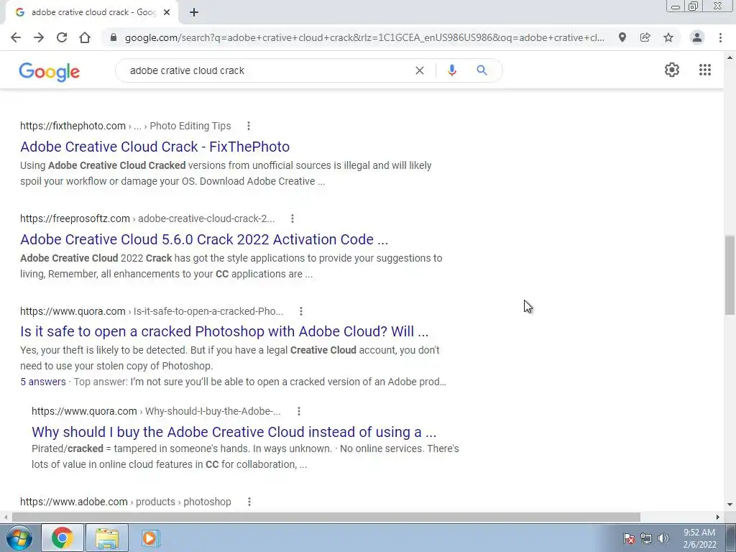Open Google quick settings gear
This screenshot has height=552, width=736.
[x=672, y=70]
